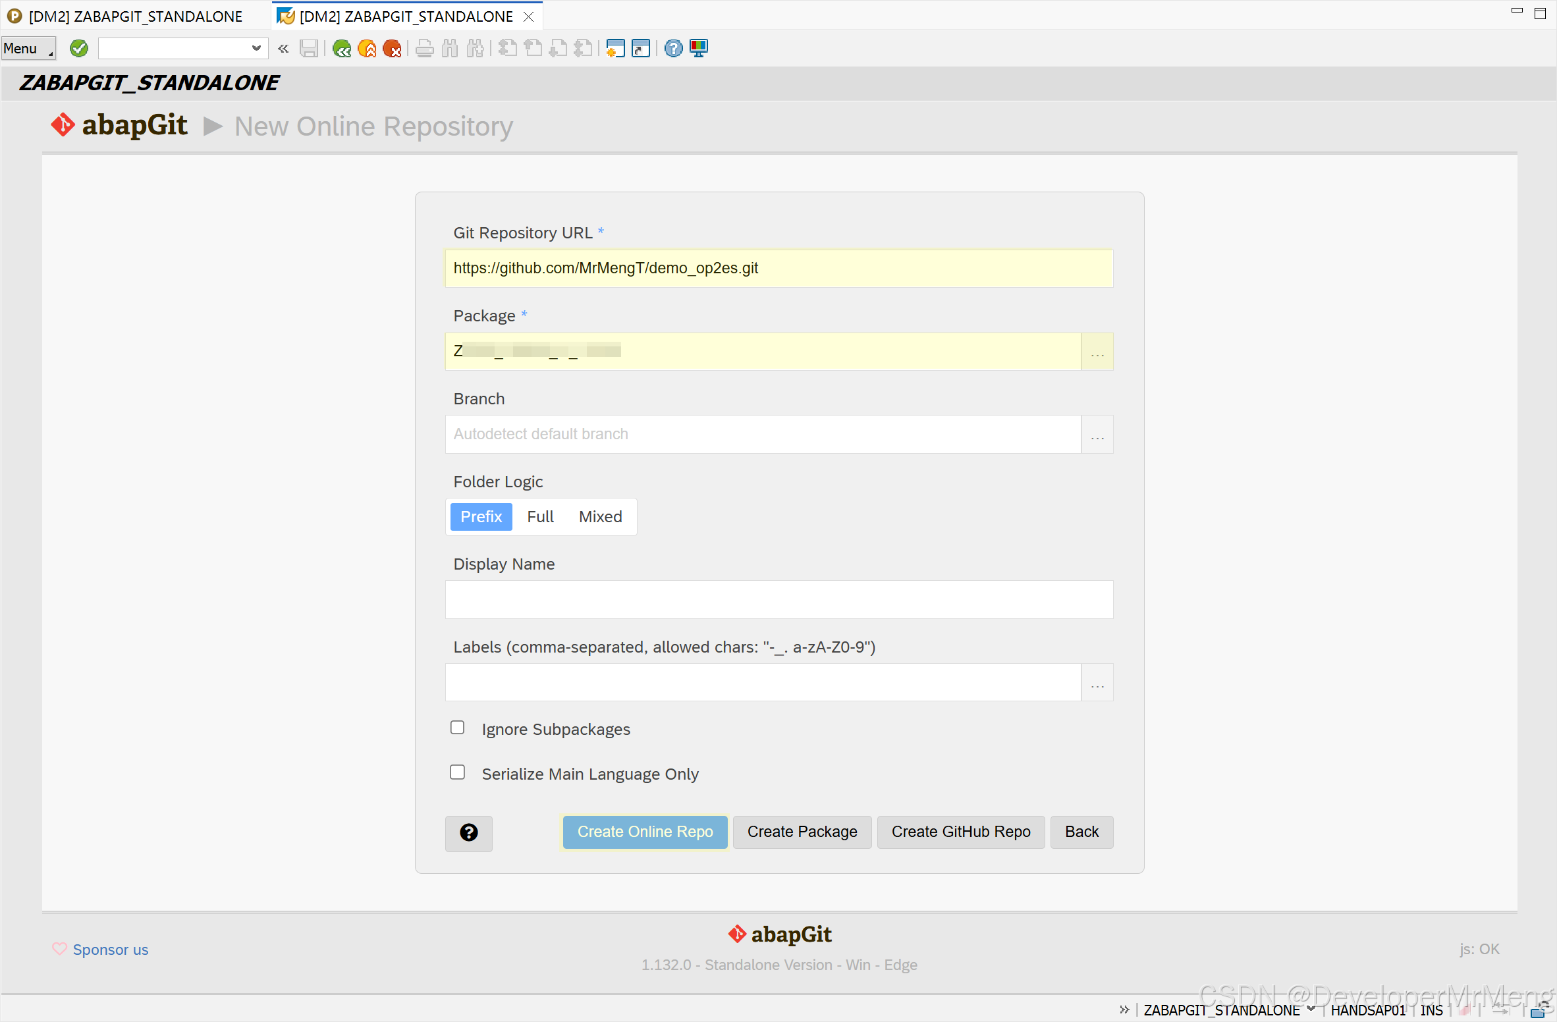Open Customize Local Layout monitor icon

tap(699, 48)
